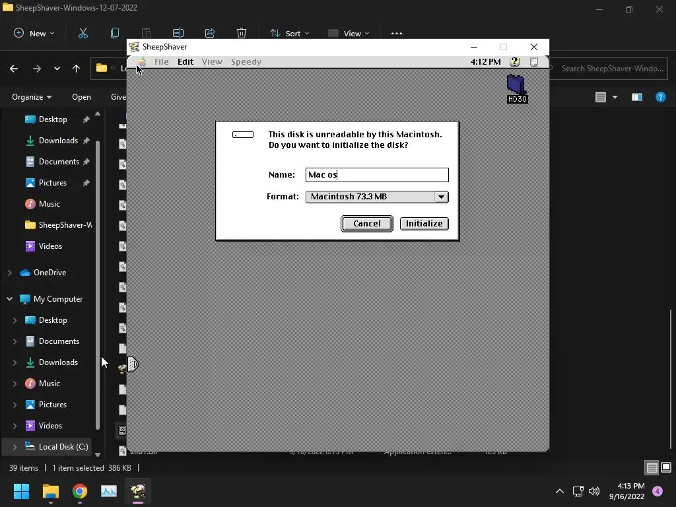Open the Application menu icon beside help
The image size is (676, 507).
pos(533,61)
